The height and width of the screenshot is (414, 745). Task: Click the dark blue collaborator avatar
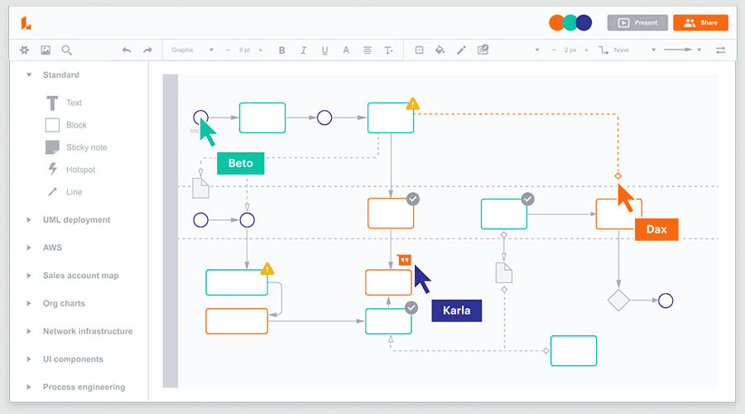pyautogui.click(x=584, y=22)
